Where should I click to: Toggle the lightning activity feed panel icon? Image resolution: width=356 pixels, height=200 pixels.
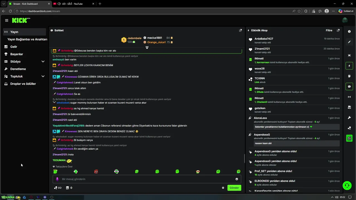click(x=349, y=66)
